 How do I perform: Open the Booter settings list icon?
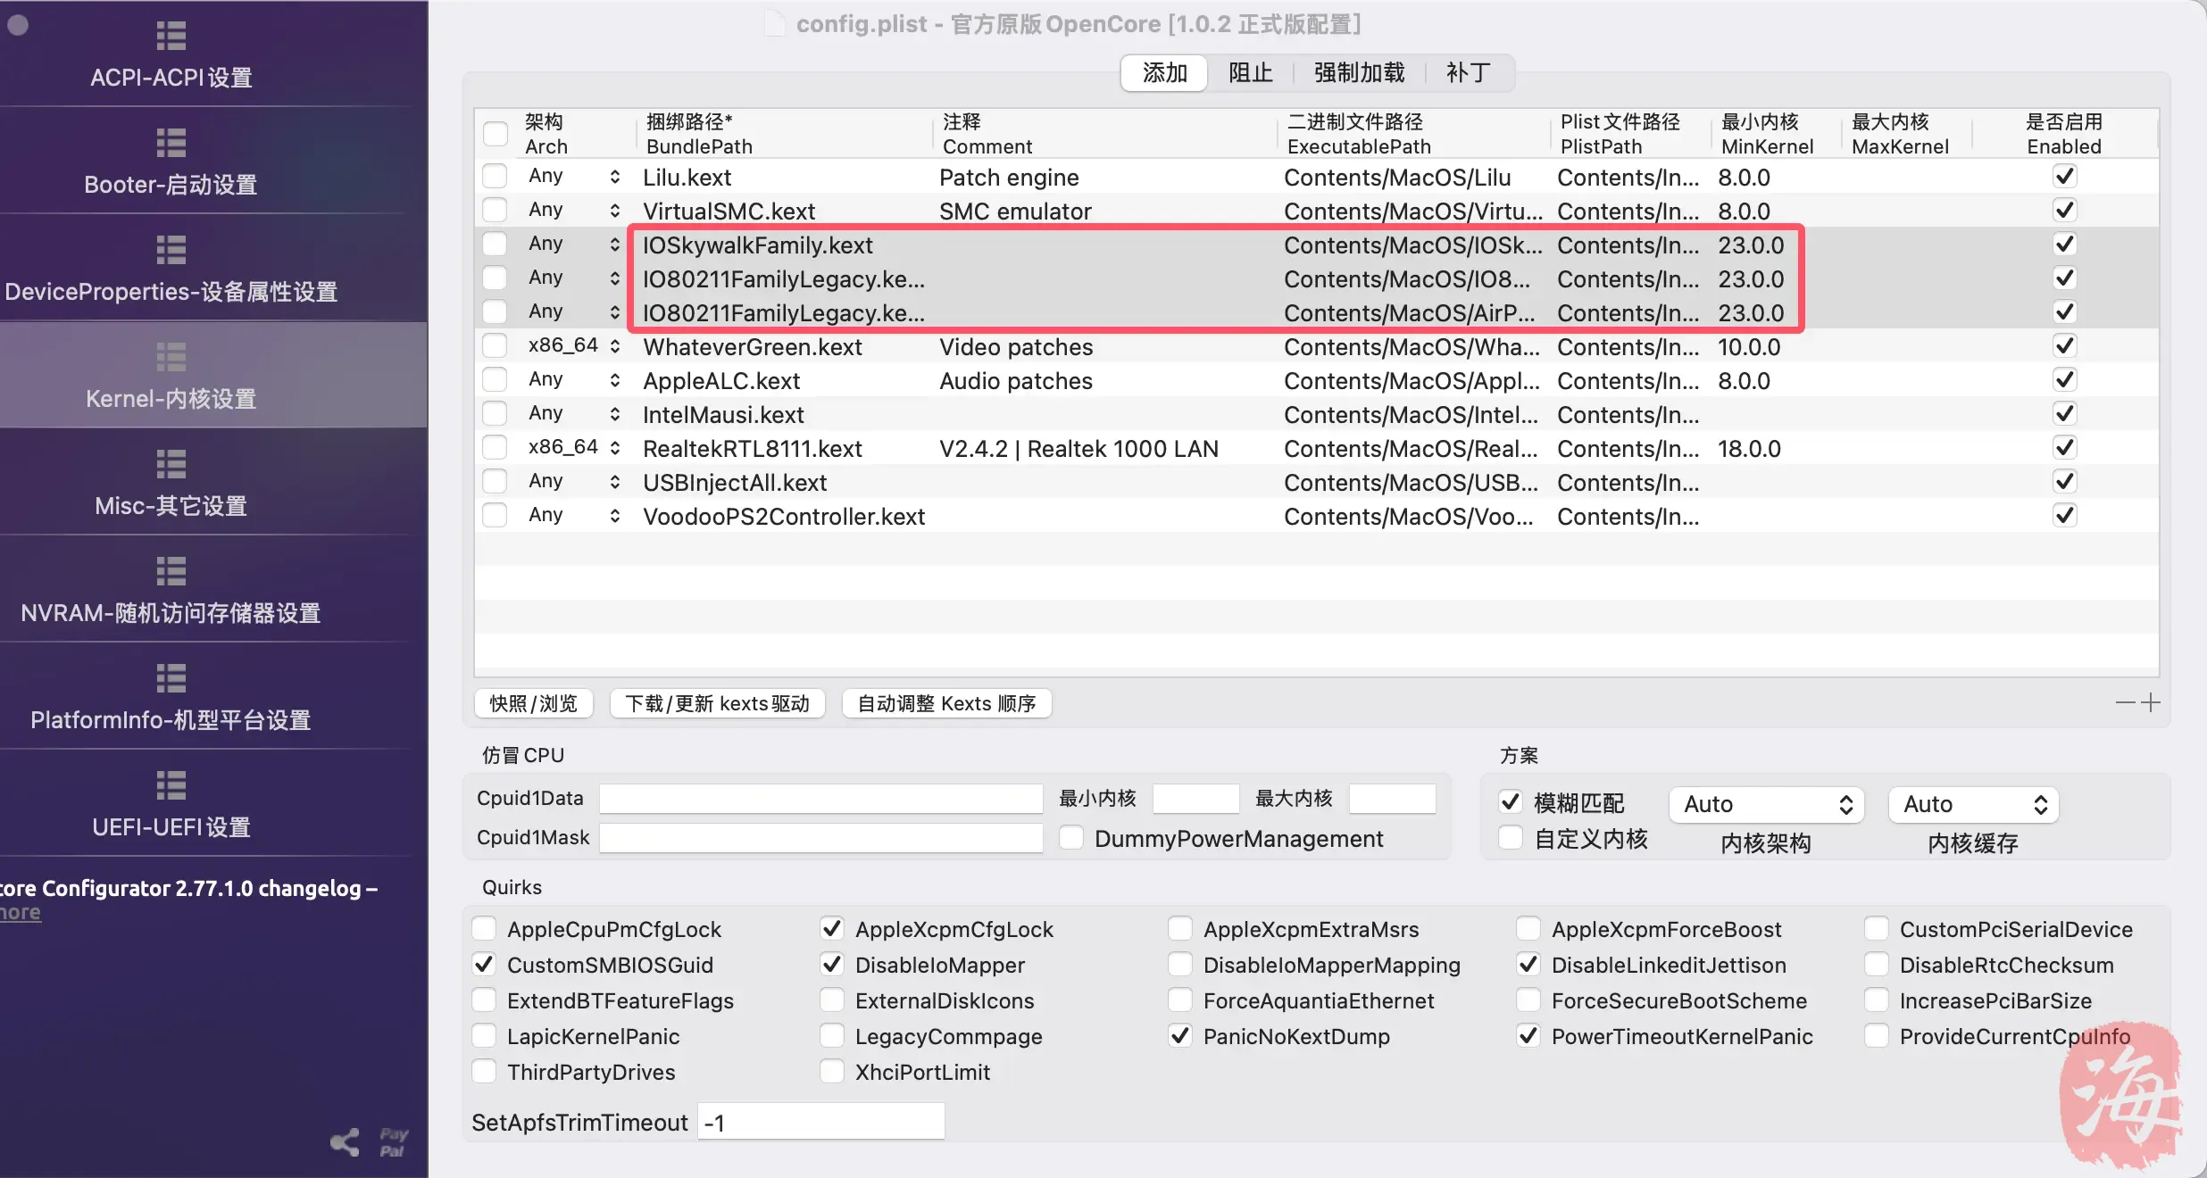tap(171, 143)
